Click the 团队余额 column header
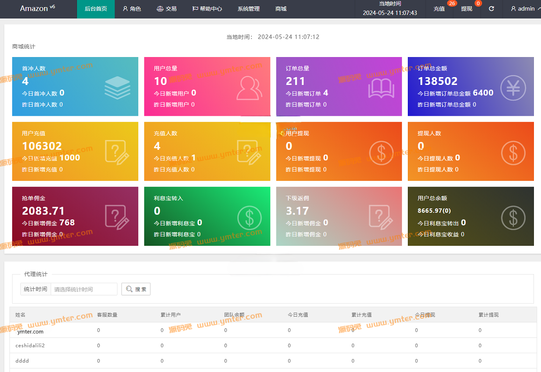Viewport: 541px width, 372px height. pos(234,315)
